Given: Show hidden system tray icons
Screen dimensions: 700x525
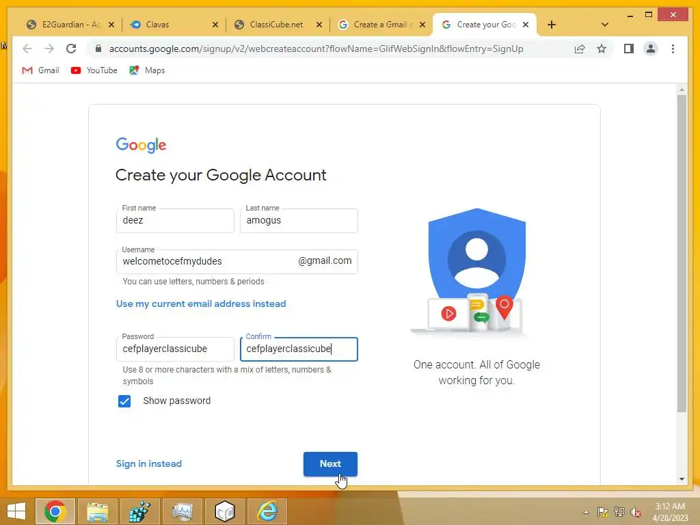Looking at the screenshot, I should pos(586,512).
